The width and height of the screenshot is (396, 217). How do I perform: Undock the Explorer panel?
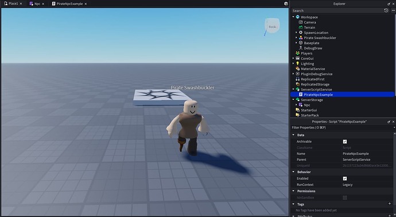coord(389,4)
